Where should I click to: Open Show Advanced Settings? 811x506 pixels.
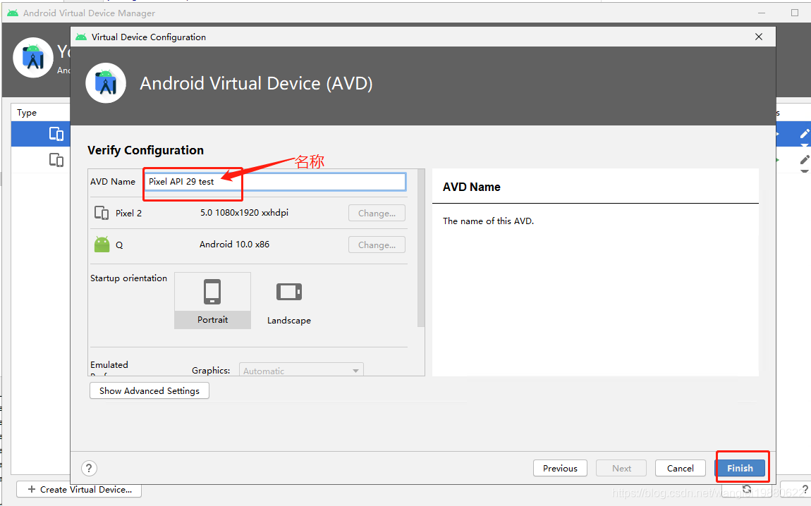tap(150, 390)
